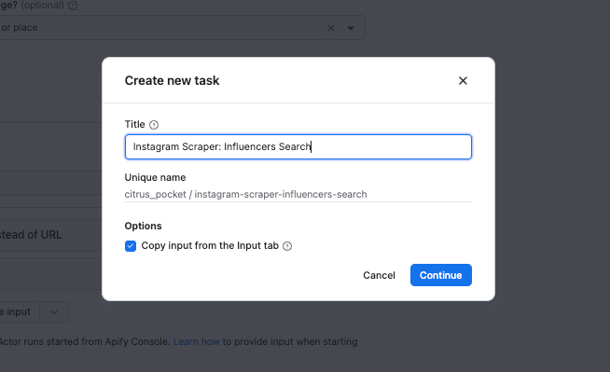Image resolution: width=610 pixels, height=372 pixels.
Task: Expand the 'or place' dropdown arrow
Action: click(351, 28)
